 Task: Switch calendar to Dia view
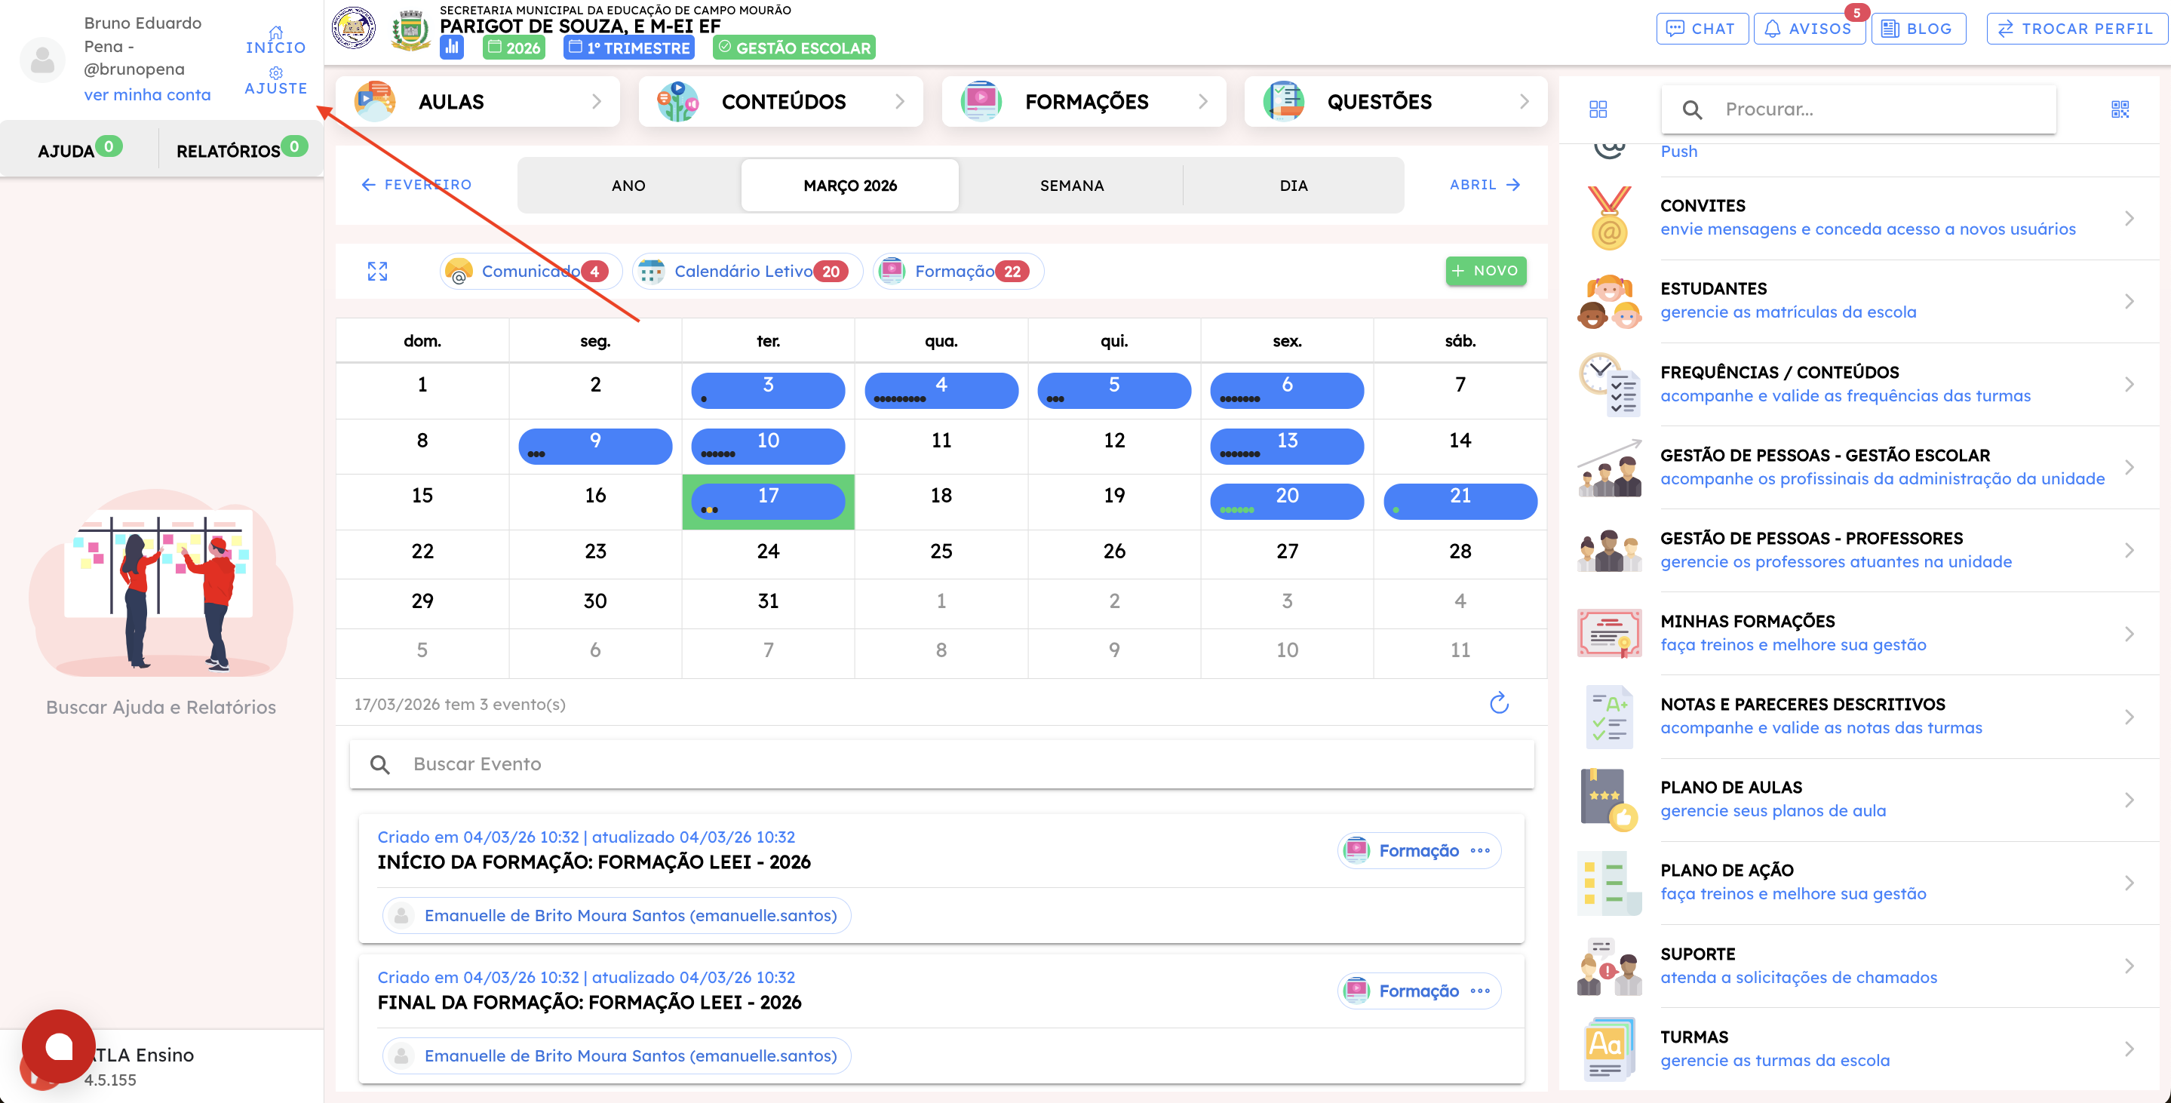coord(1294,186)
